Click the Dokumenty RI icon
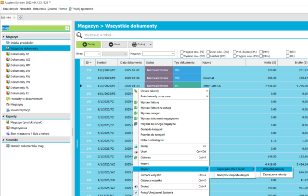 8,93
